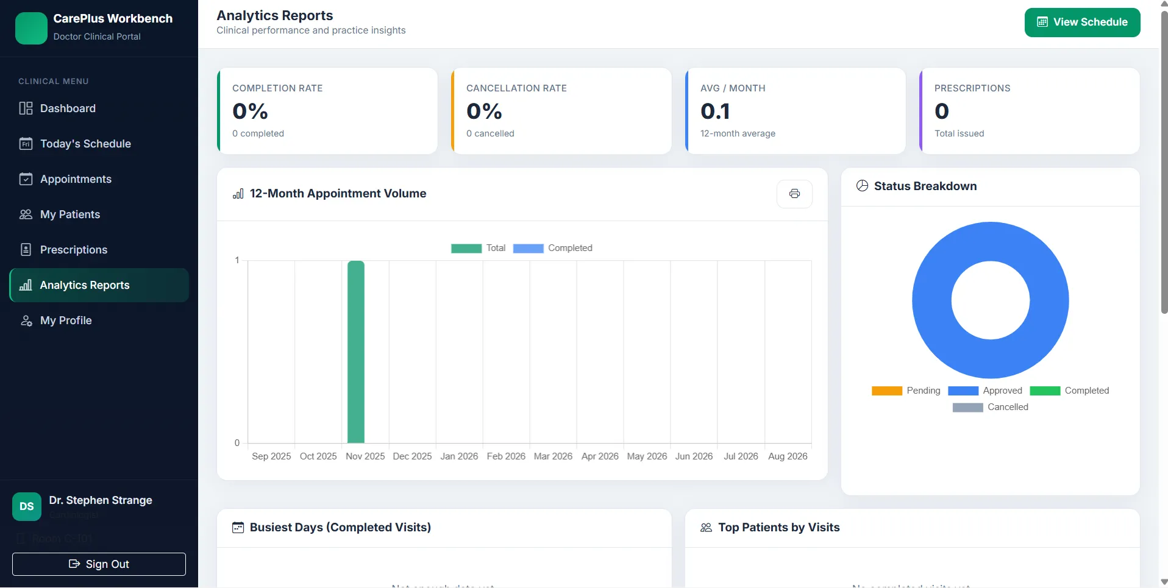Select My Profile in the sidebar
Image resolution: width=1168 pixels, height=588 pixels.
(x=99, y=321)
